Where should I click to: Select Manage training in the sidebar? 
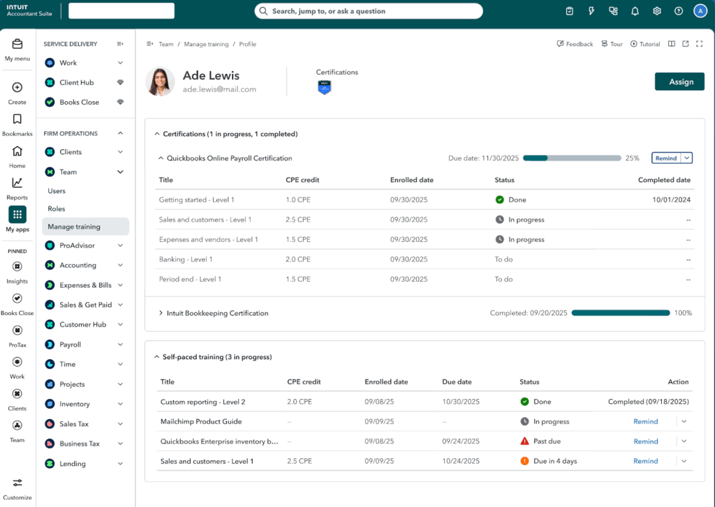click(74, 227)
